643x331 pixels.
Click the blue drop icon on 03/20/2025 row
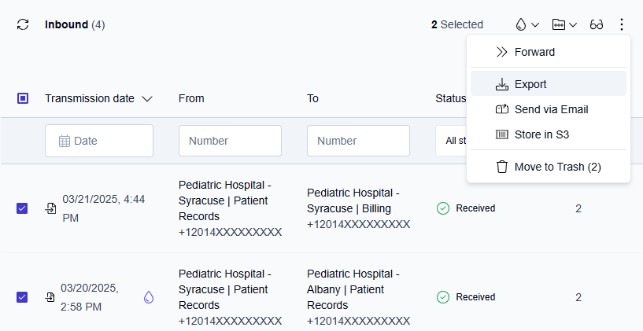pos(149,297)
